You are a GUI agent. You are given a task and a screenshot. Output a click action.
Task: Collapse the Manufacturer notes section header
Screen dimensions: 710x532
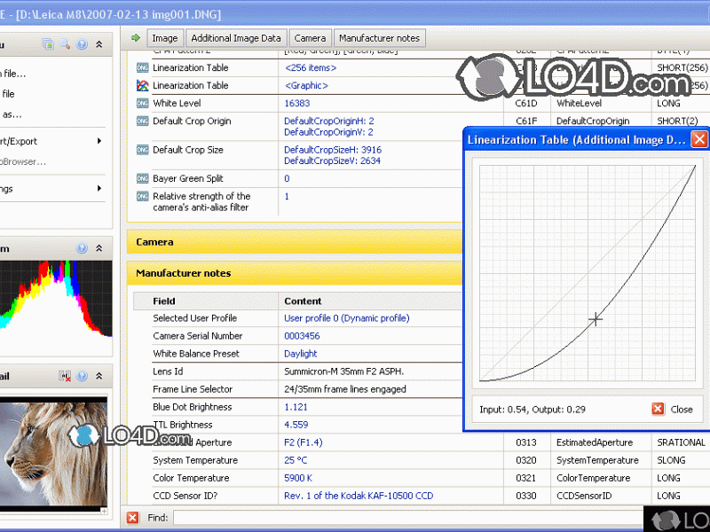(x=295, y=273)
